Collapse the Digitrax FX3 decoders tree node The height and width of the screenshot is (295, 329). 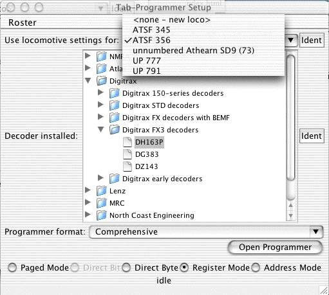click(x=100, y=129)
